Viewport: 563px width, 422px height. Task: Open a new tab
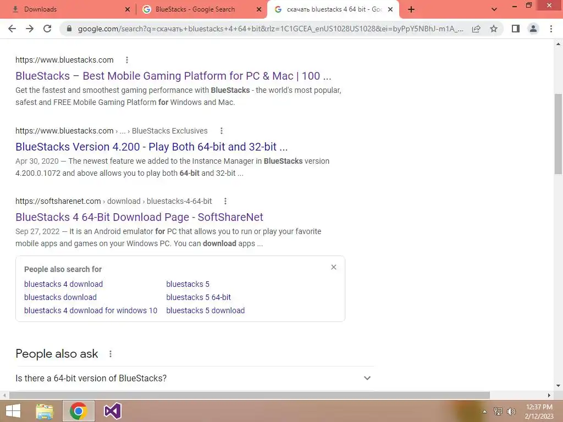tap(411, 10)
